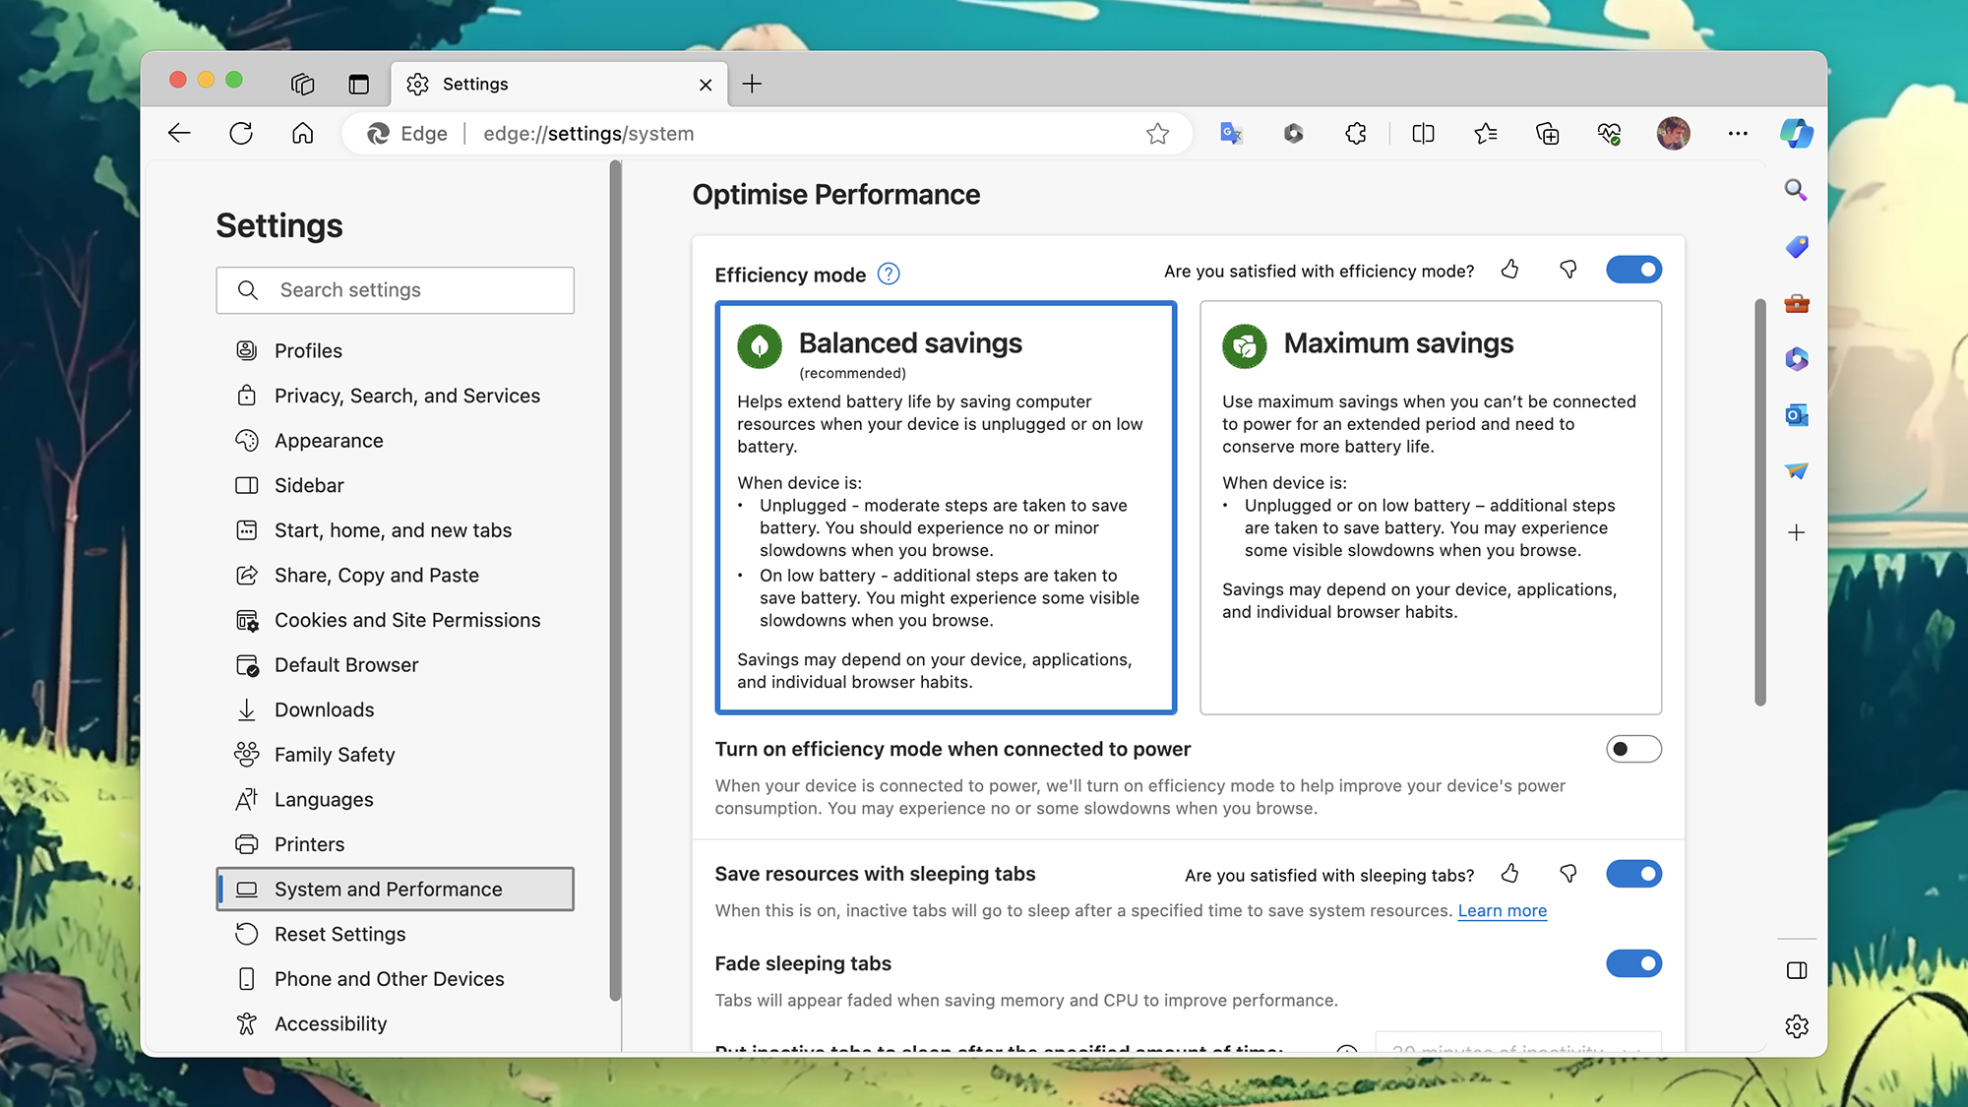Open the Settings and more ellipsis menu
This screenshot has height=1107, width=1968.
click(x=1737, y=133)
